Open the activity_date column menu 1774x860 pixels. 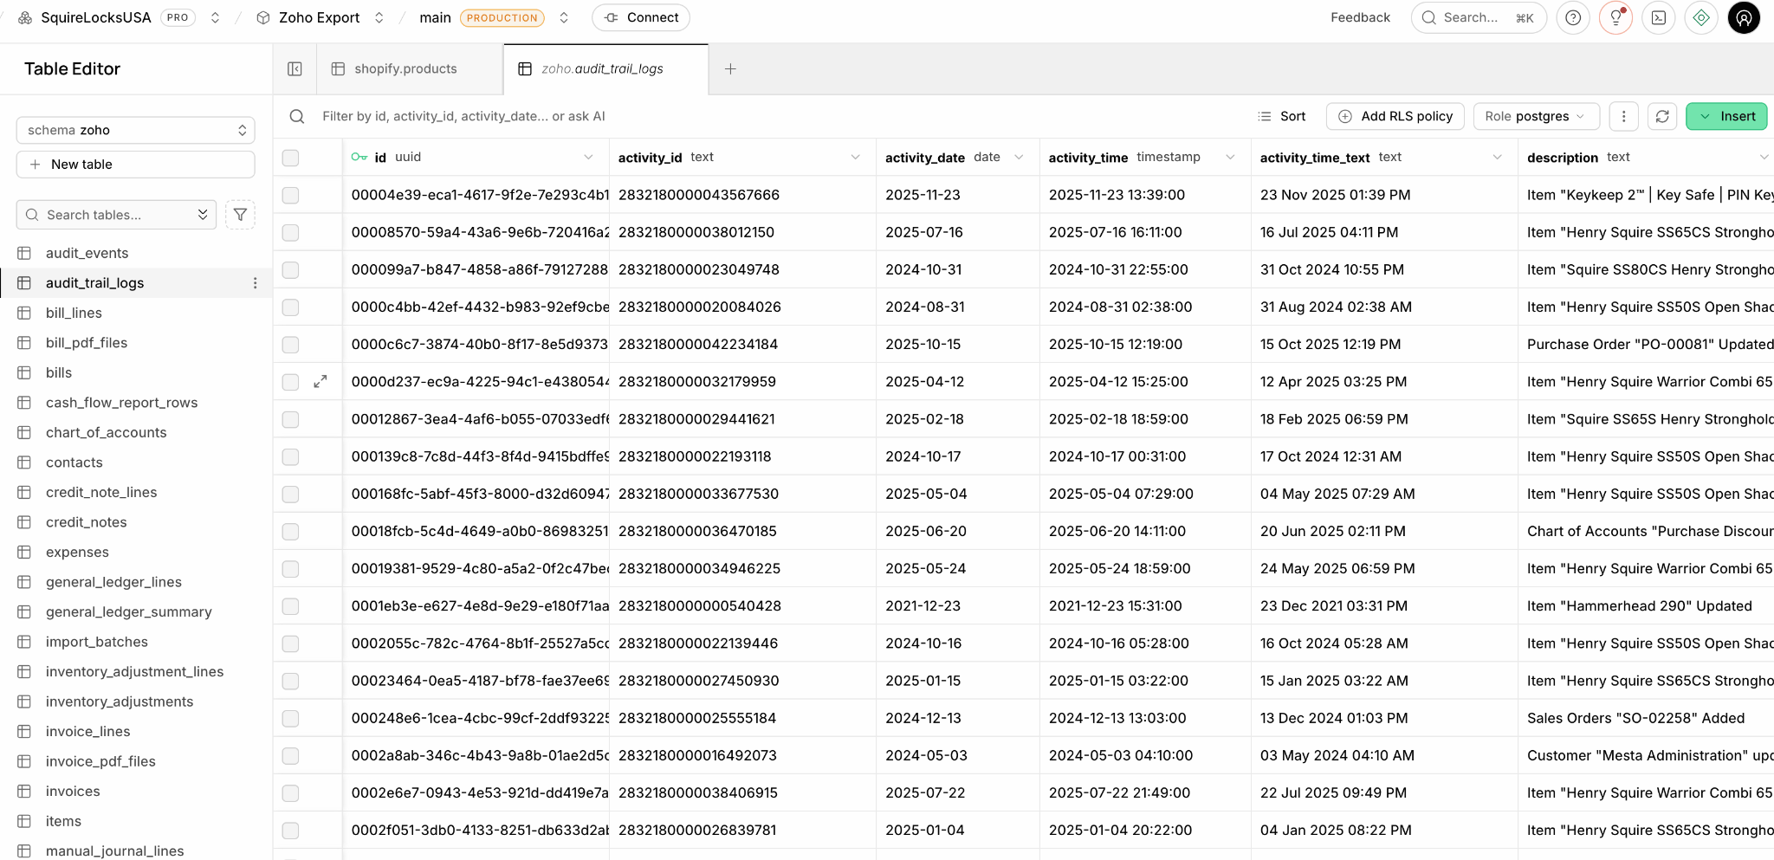1019,157
